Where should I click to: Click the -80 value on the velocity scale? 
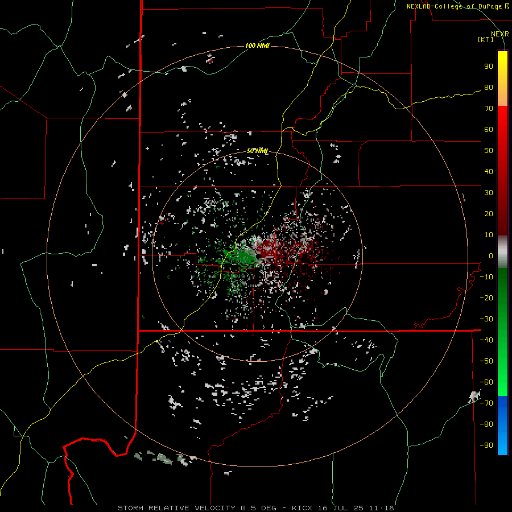coord(486,424)
